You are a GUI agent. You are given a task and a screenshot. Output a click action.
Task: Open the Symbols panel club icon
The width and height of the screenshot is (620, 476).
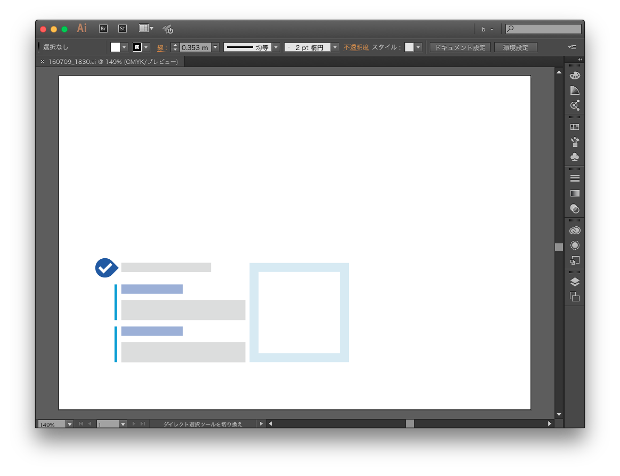[x=575, y=157]
